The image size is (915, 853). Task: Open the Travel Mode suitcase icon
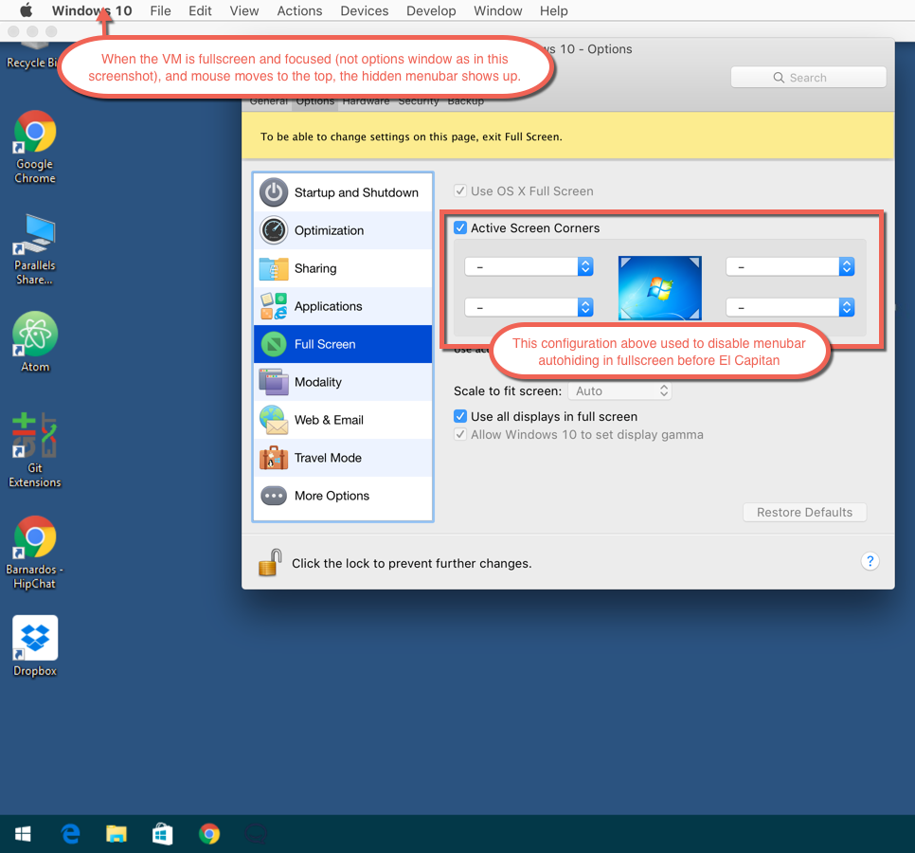(274, 459)
